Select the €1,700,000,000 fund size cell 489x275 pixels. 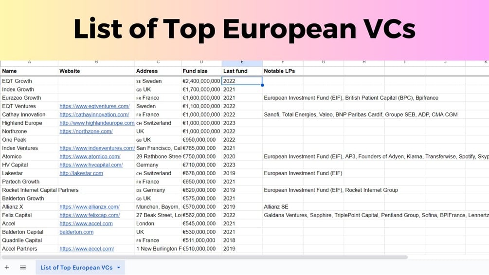pyautogui.click(x=201, y=90)
